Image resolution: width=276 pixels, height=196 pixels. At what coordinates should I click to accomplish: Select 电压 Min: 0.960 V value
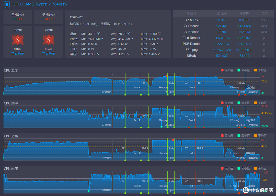coord(90,54)
